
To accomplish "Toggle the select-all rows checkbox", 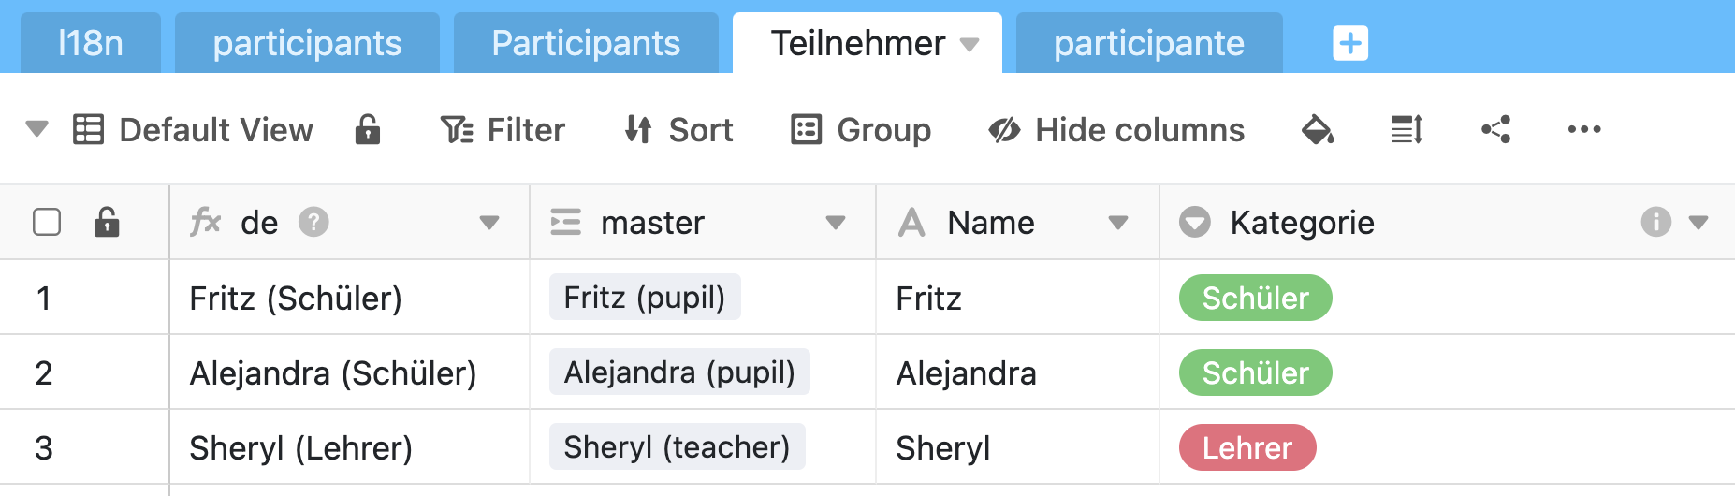I will click(47, 223).
